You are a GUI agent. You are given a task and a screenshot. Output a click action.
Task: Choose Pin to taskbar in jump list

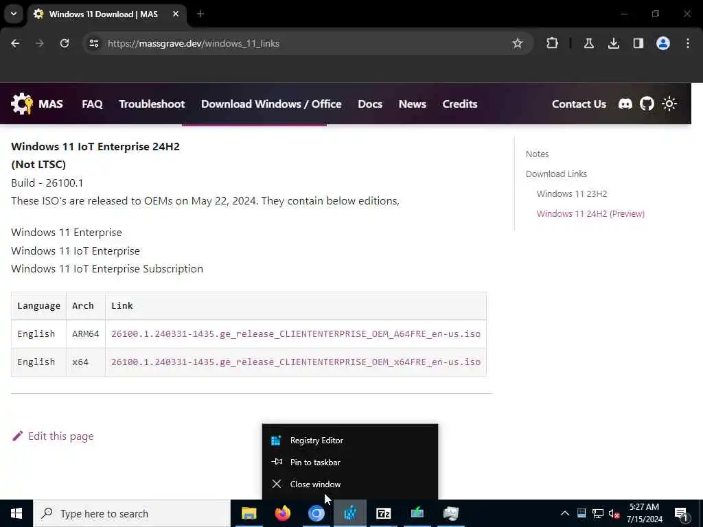click(x=349, y=462)
